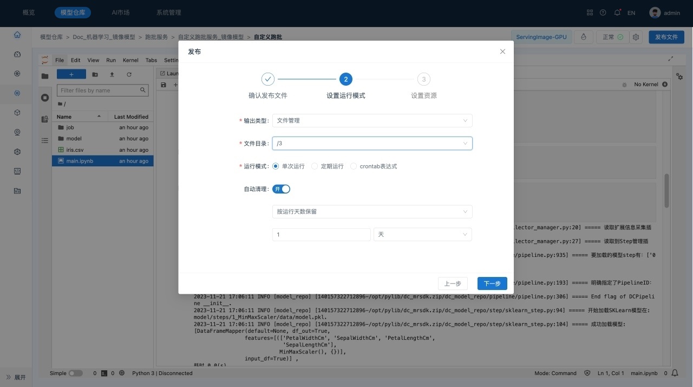
Task: Click the new folder icon
Action: click(x=95, y=74)
